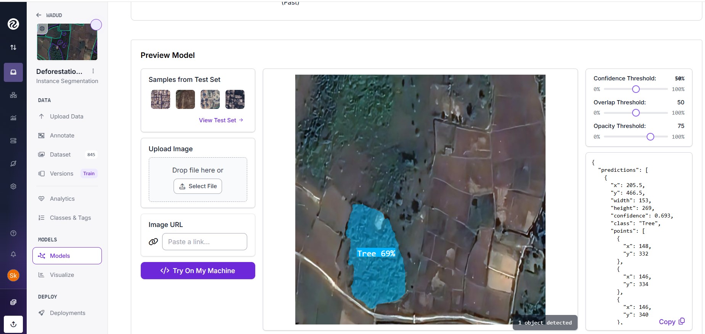Copy the predictions JSON output
Viewport: 705px width, 334px height.
(x=671, y=322)
